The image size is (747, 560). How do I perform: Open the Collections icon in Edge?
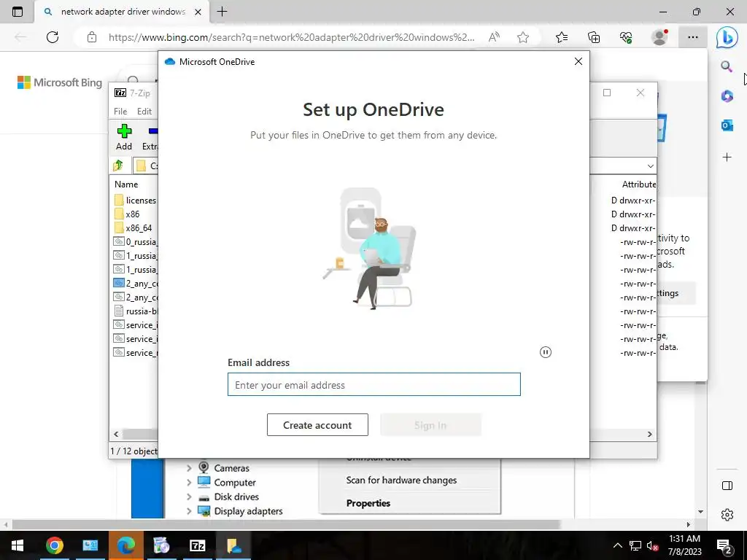[x=594, y=37]
